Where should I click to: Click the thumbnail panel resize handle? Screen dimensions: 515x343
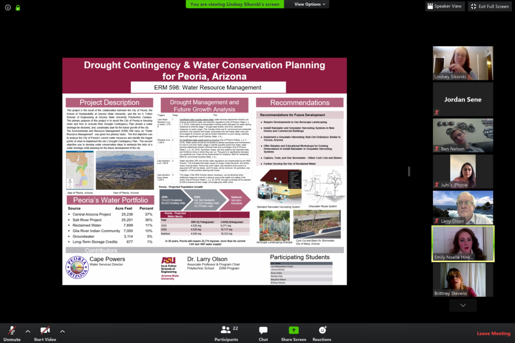[409, 171]
